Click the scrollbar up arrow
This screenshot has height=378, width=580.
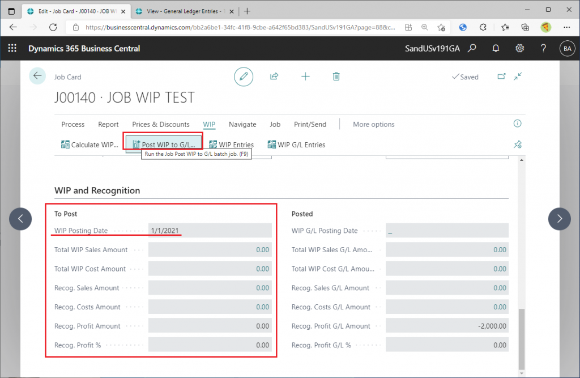522,160
